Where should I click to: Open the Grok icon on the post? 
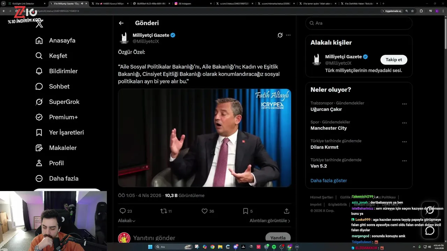pyautogui.click(x=280, y=35)
